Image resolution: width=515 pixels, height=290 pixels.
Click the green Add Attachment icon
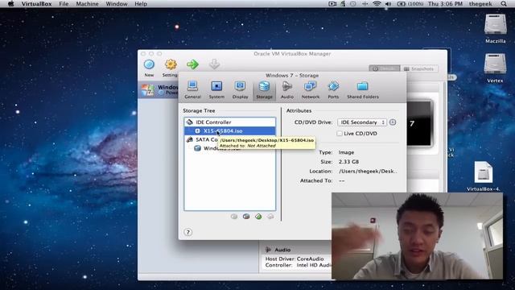click(x=258, y=217)
